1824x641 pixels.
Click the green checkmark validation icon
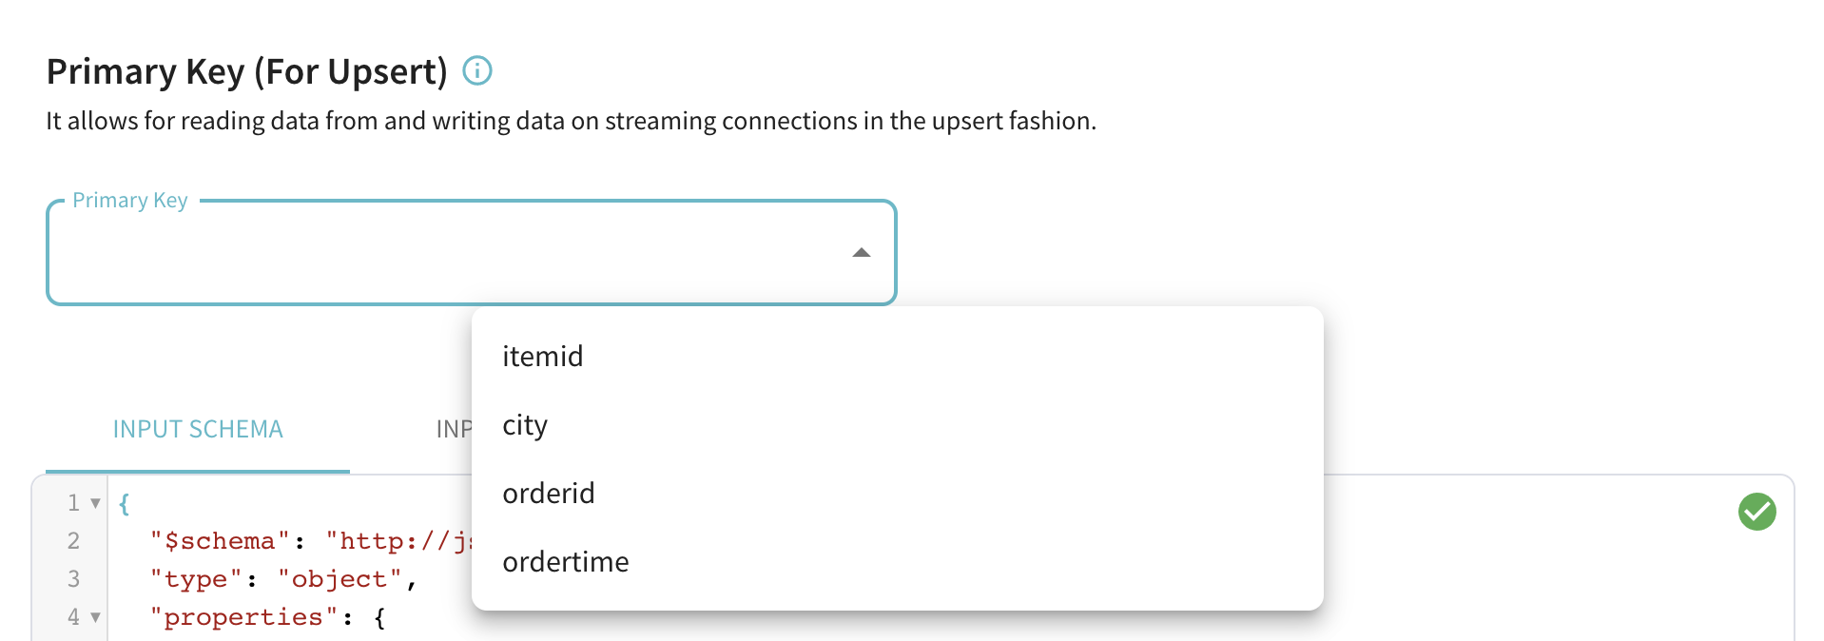tap(1757, 512)
